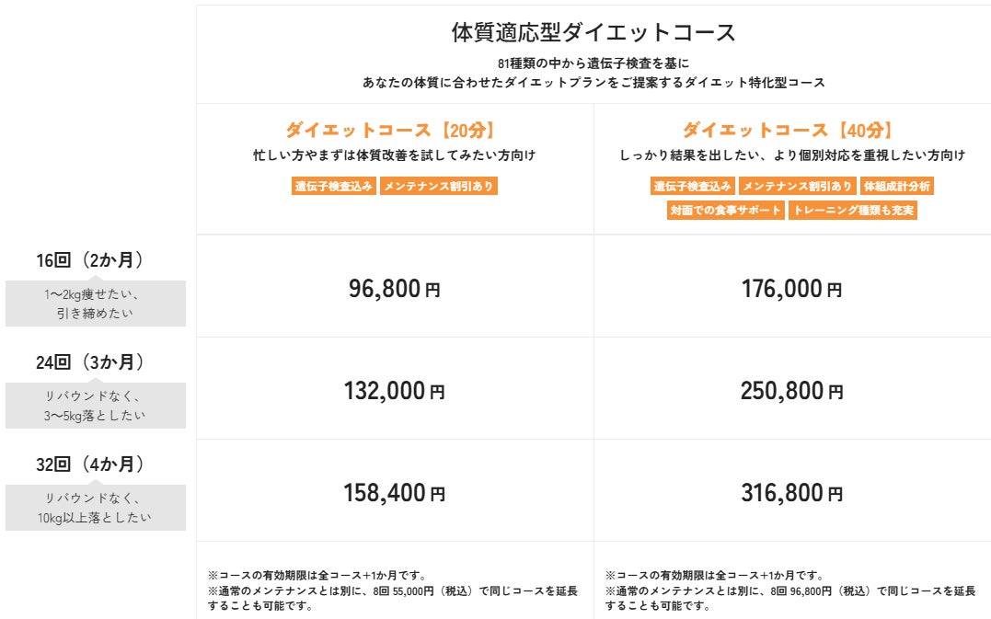Click the gray 10kg以上落としたい description box
Image resolution: width=991 pixels, height=619 pixels.
coord(95,508)
